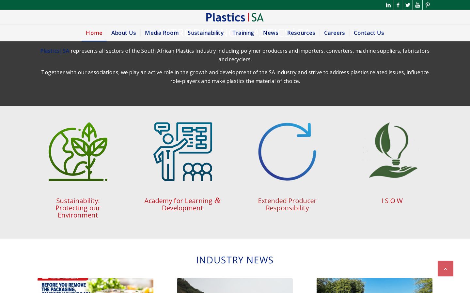The height and width of the screenshot is (293, 470).
Task: Click the circular arrow recycling icon
Action: (x=287, y=152)
